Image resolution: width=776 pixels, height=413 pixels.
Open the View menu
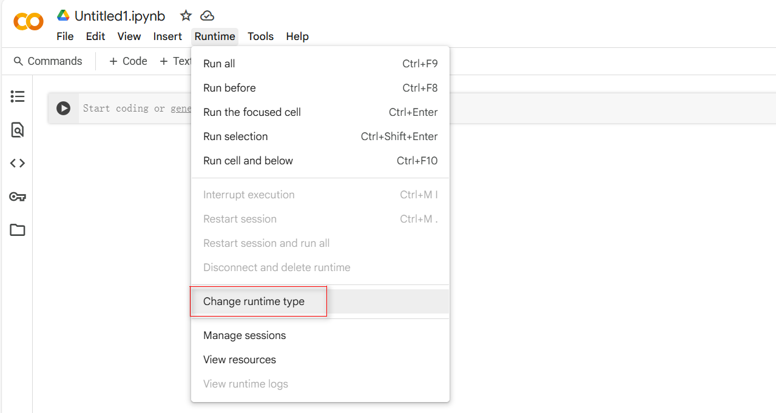tap(129, 36)
